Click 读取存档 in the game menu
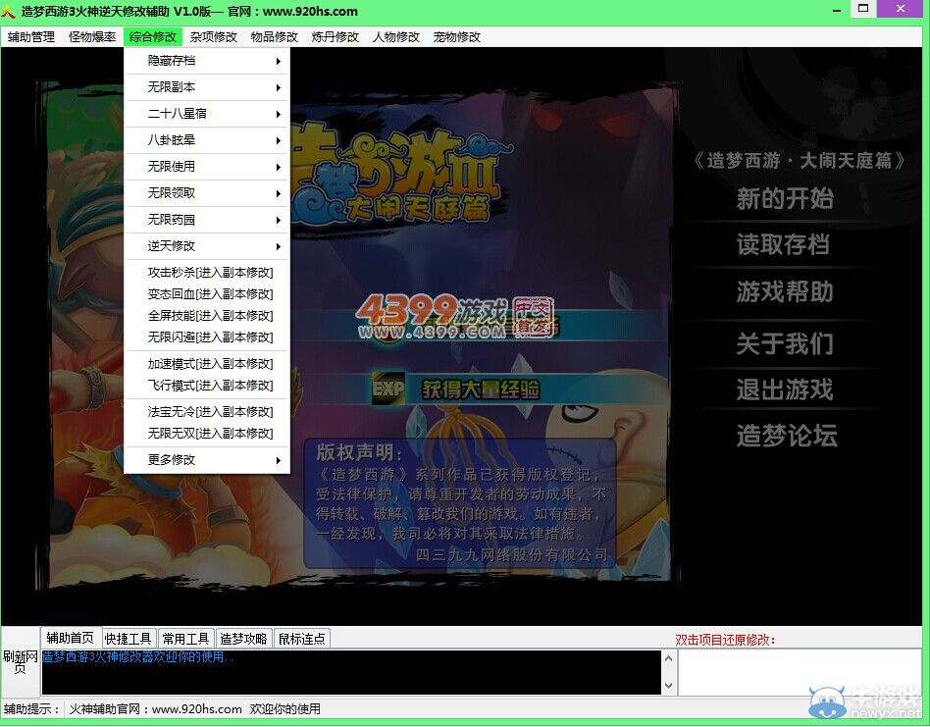 coord(783,244)
